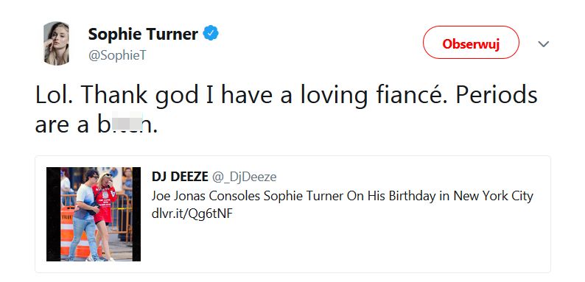Follow the dlvr.it/Qg6tNF link
The width and height of the screenshot is (585, 282).
192,214
